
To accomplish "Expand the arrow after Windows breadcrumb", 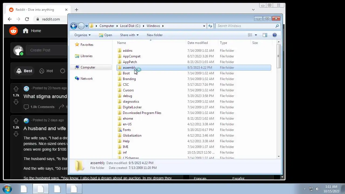I will click(163, 26).
